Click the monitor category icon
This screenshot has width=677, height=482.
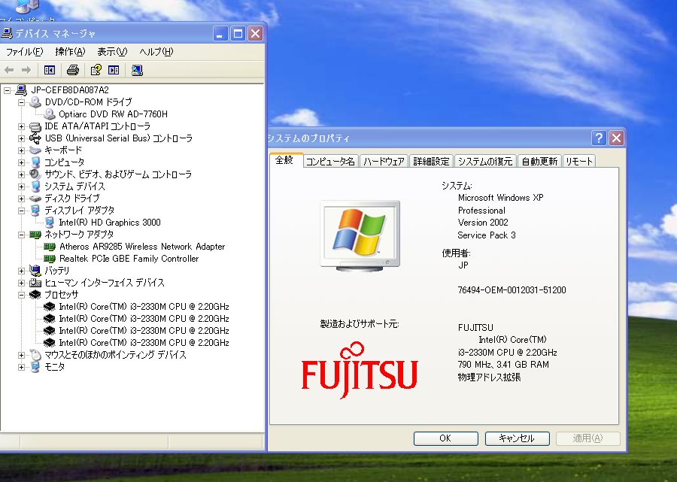pyautogui.click(x=35, y=367)
